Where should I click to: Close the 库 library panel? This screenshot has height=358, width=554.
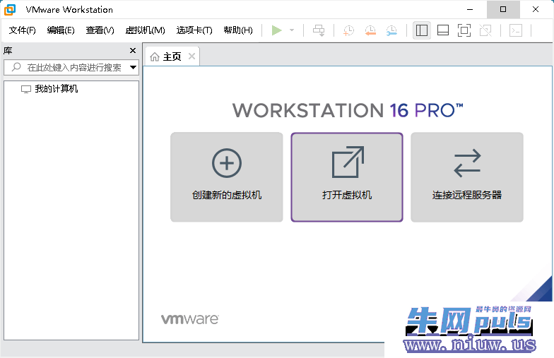tap(133, 51)
